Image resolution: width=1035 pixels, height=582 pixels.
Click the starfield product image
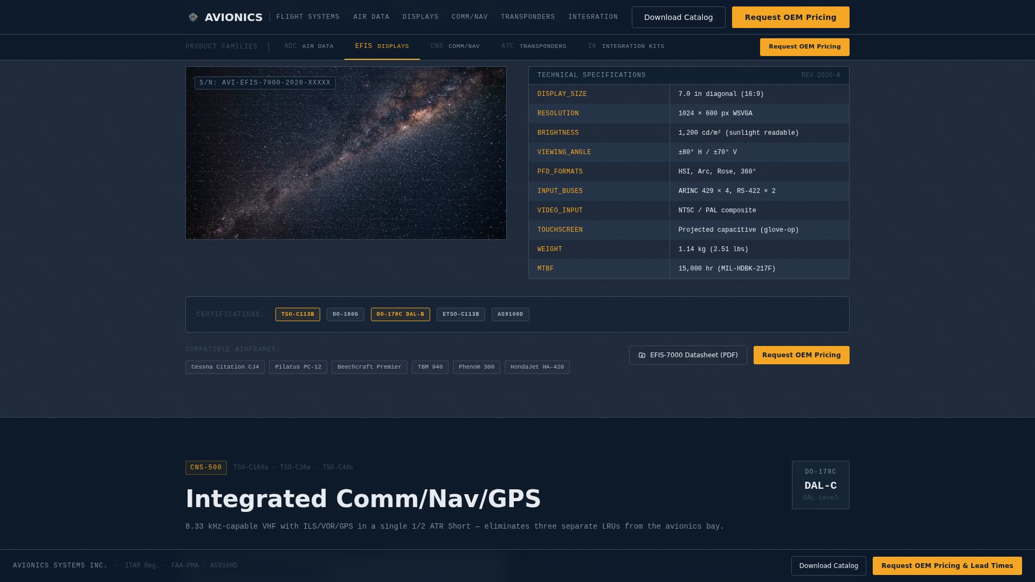346,153
